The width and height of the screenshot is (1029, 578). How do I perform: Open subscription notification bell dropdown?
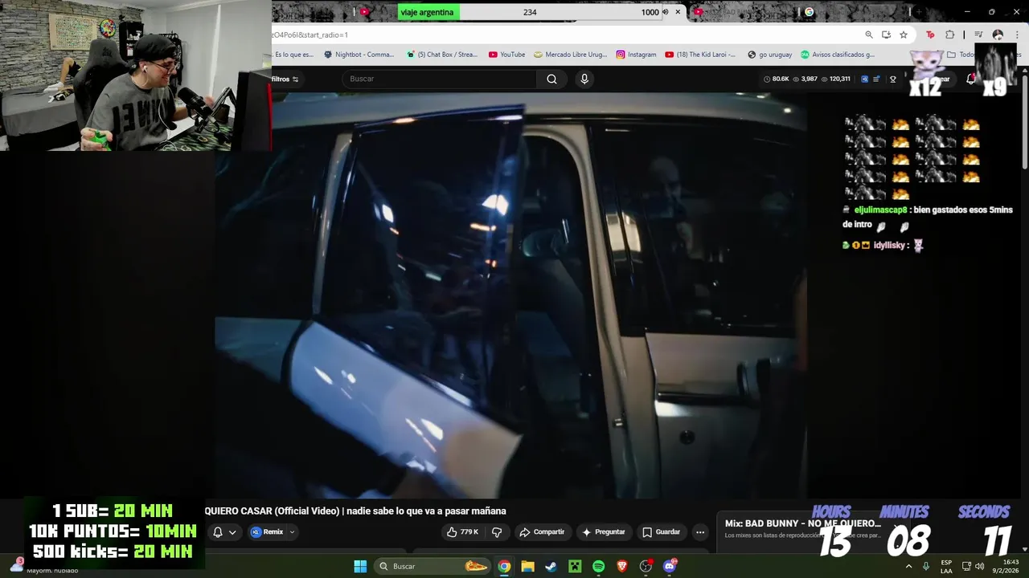[224, 532]
